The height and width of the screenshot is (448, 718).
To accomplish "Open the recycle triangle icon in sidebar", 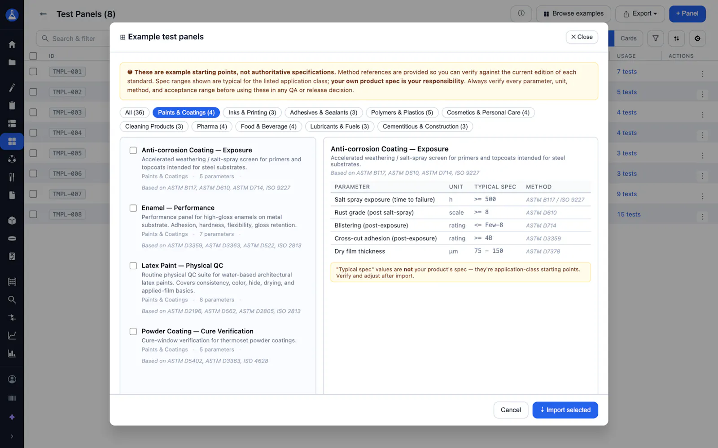I will (x=12, y=159).
